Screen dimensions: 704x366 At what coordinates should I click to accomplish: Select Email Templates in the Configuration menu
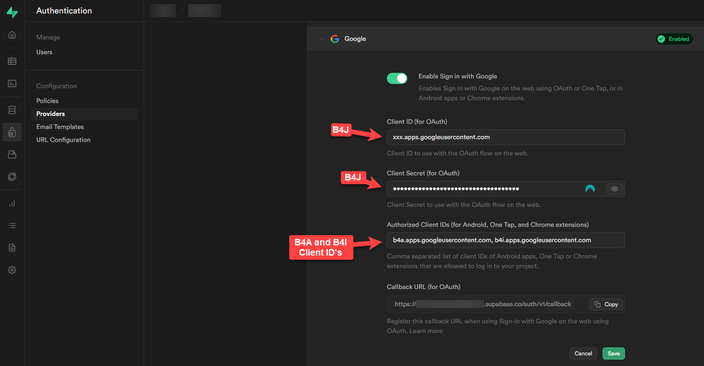click(60, 127)
